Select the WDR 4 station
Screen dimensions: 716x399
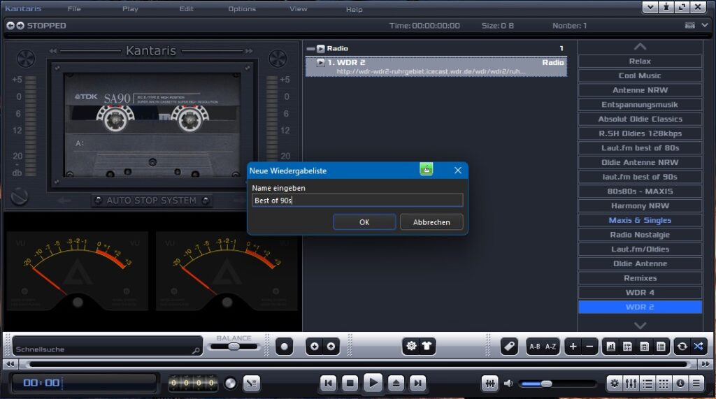(640, 292)
